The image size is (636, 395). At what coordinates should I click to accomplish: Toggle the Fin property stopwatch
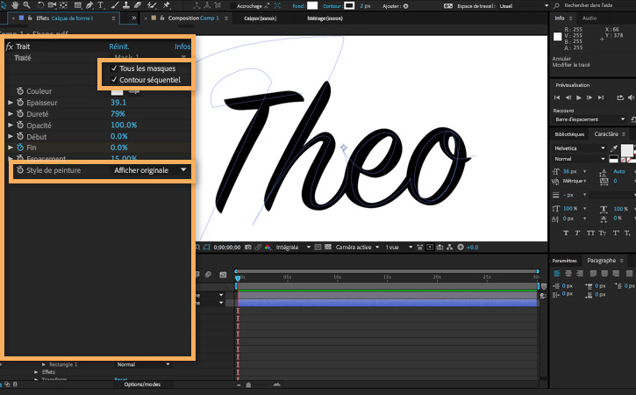click(x=20, y=147)
